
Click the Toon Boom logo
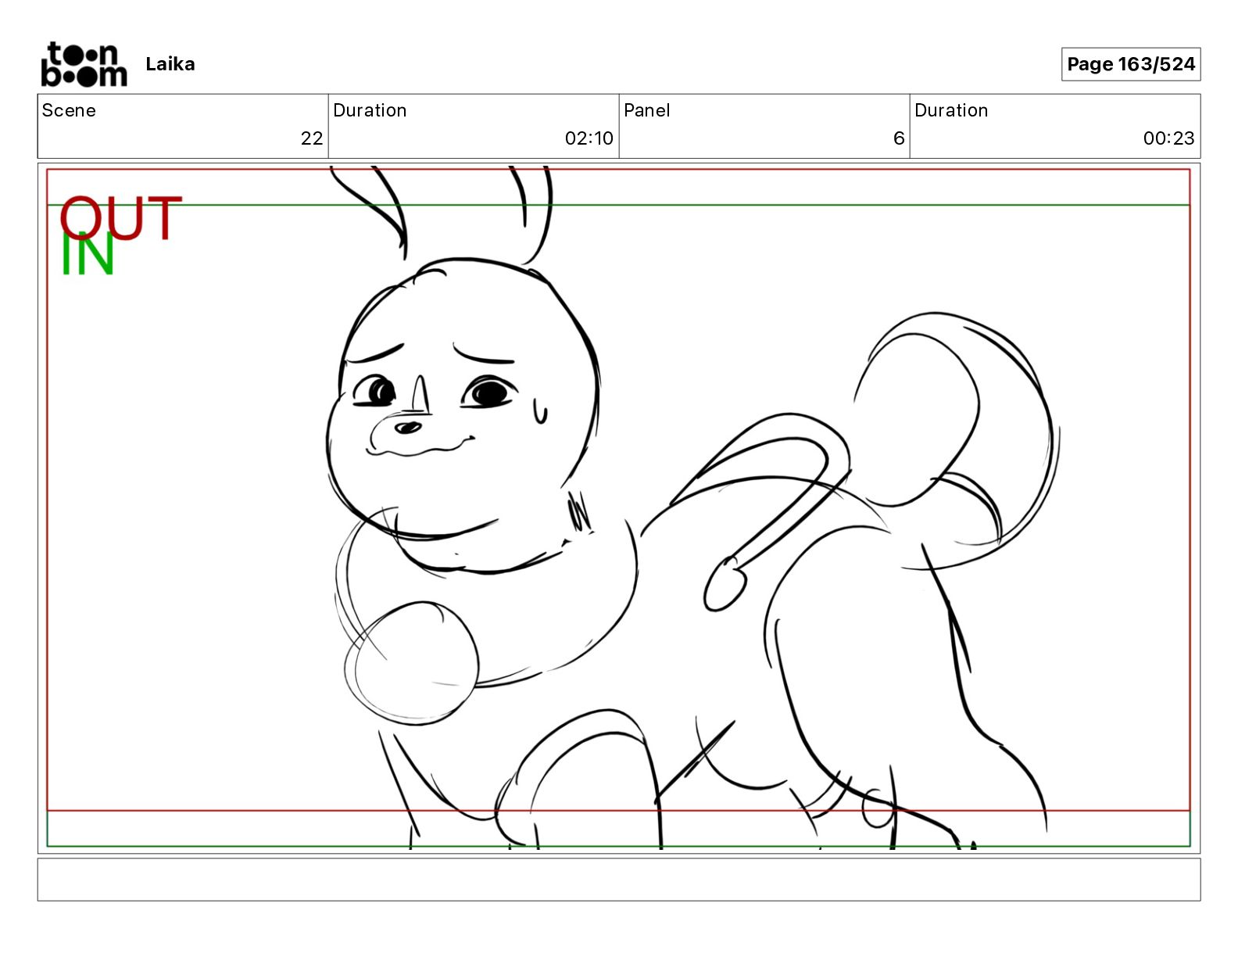[x=84, y=64]
